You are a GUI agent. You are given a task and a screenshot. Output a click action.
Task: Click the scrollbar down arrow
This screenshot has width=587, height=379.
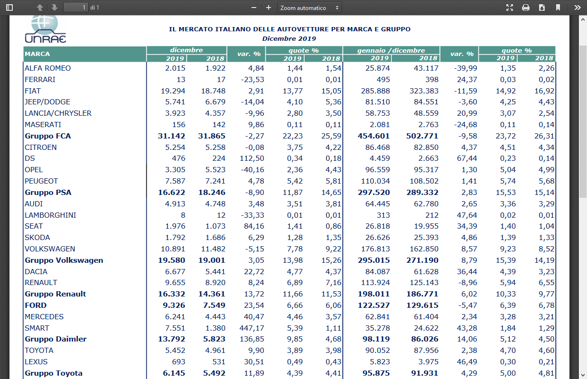coord(583,375)
